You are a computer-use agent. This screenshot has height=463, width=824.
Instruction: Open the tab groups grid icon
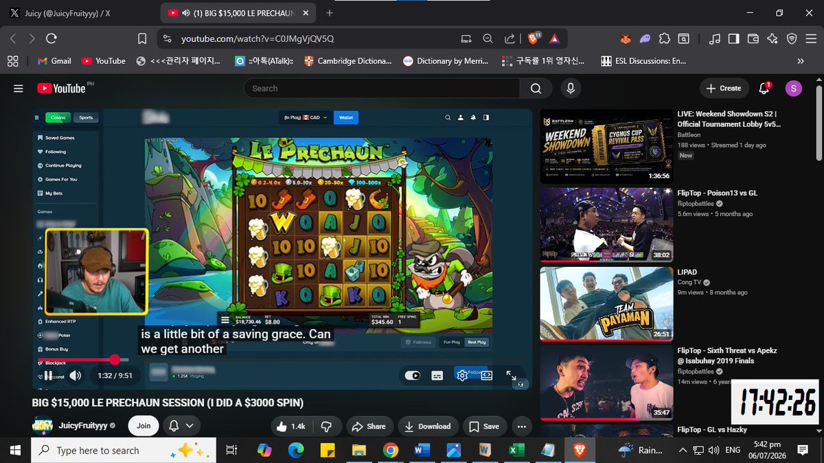coord(13,61)
